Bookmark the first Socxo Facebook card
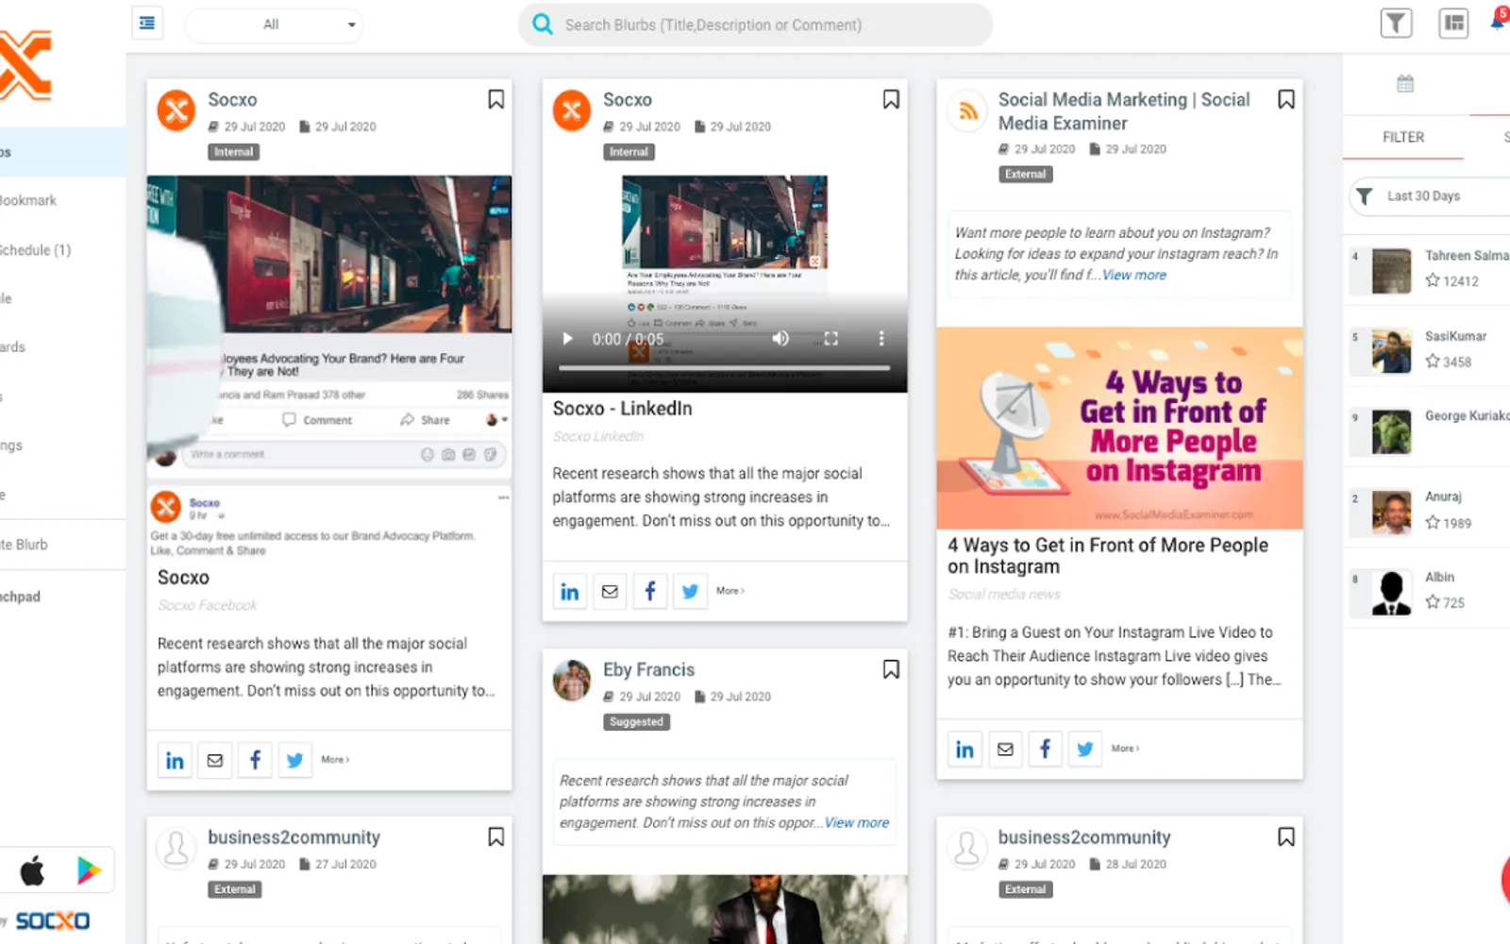 pyautogui.click(x=495, y=99)
